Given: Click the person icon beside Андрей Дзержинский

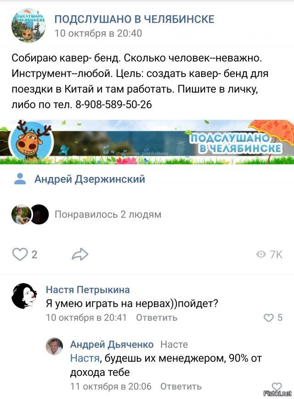Looking at the screenshot, I should (20, 179).
